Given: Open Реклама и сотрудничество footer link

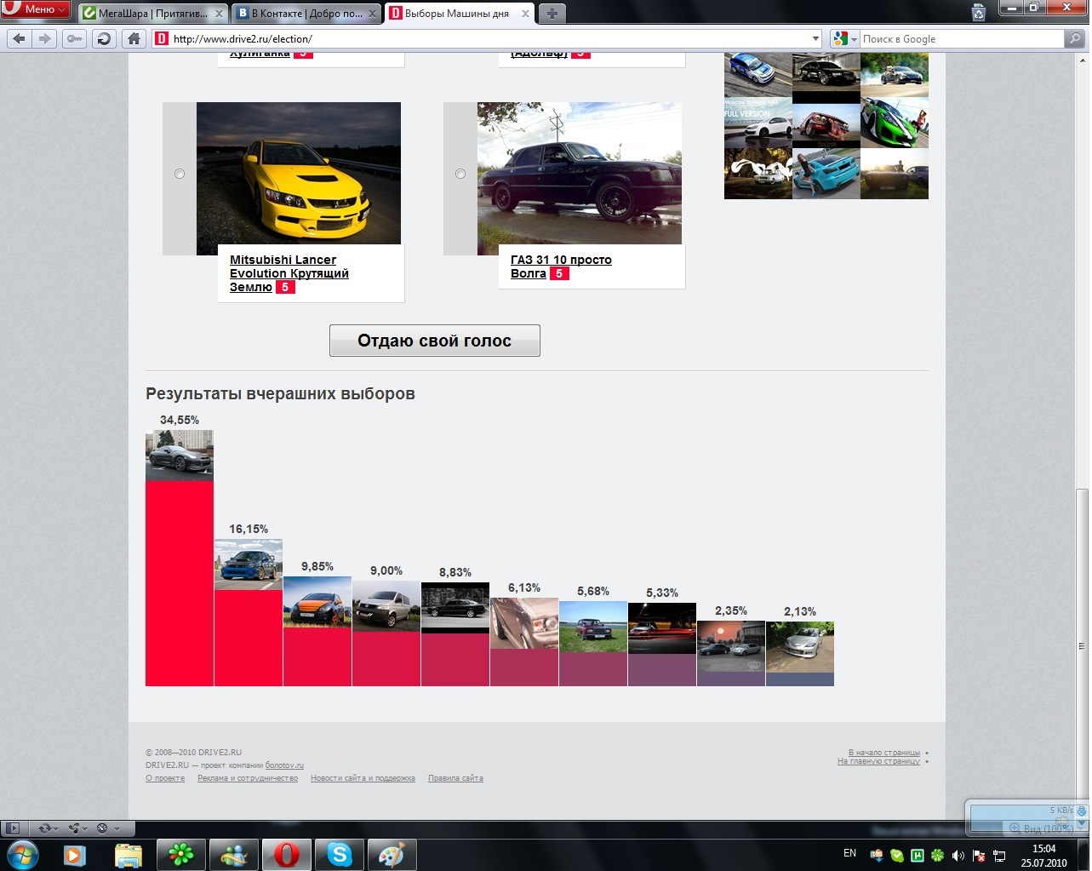Looking at the screenshot, I should (x=248, y=778).
